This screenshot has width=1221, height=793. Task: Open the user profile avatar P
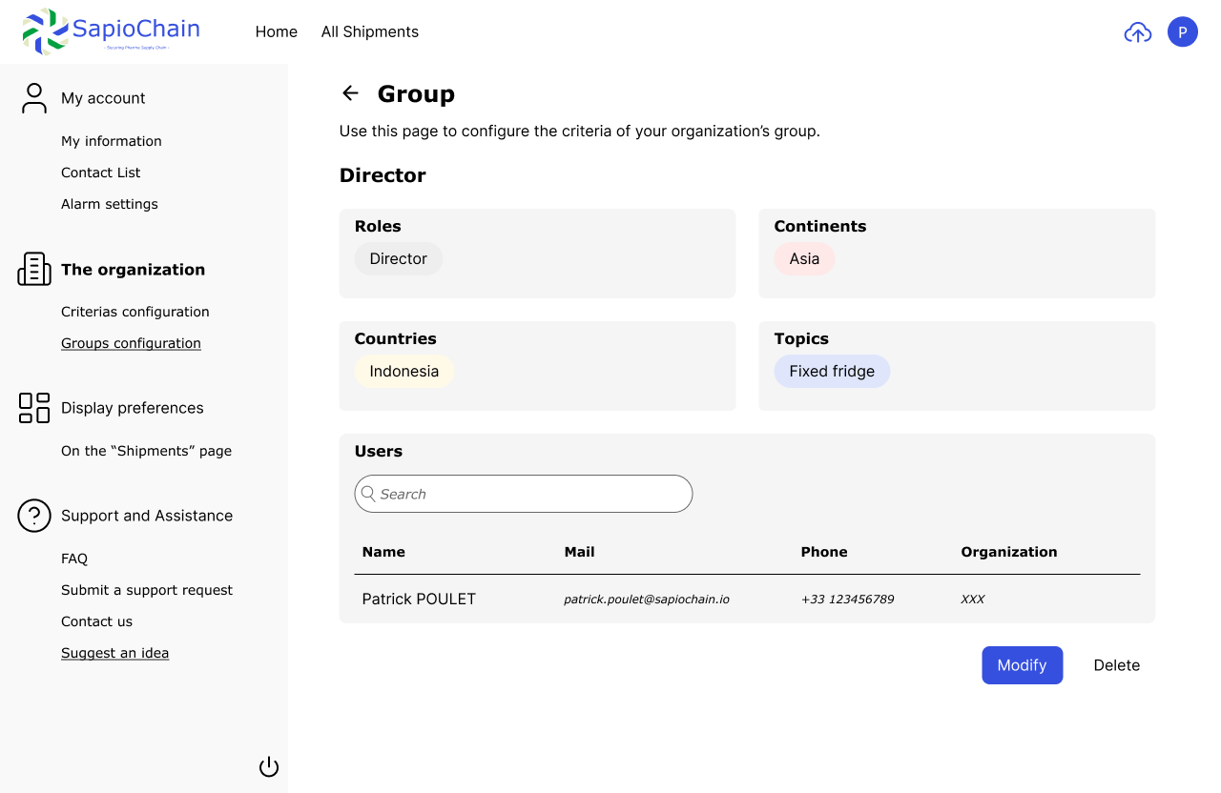pyautogui.click(x=1182, y=32)
